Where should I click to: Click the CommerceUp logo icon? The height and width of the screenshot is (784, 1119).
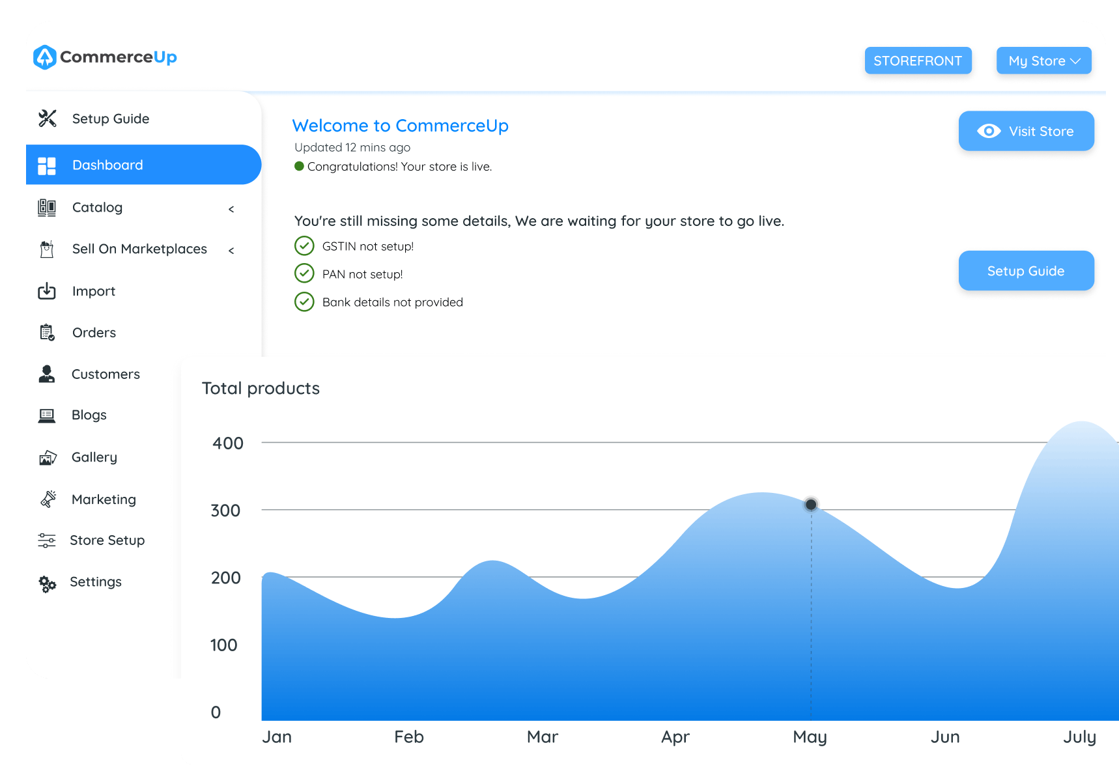point(45,57)
